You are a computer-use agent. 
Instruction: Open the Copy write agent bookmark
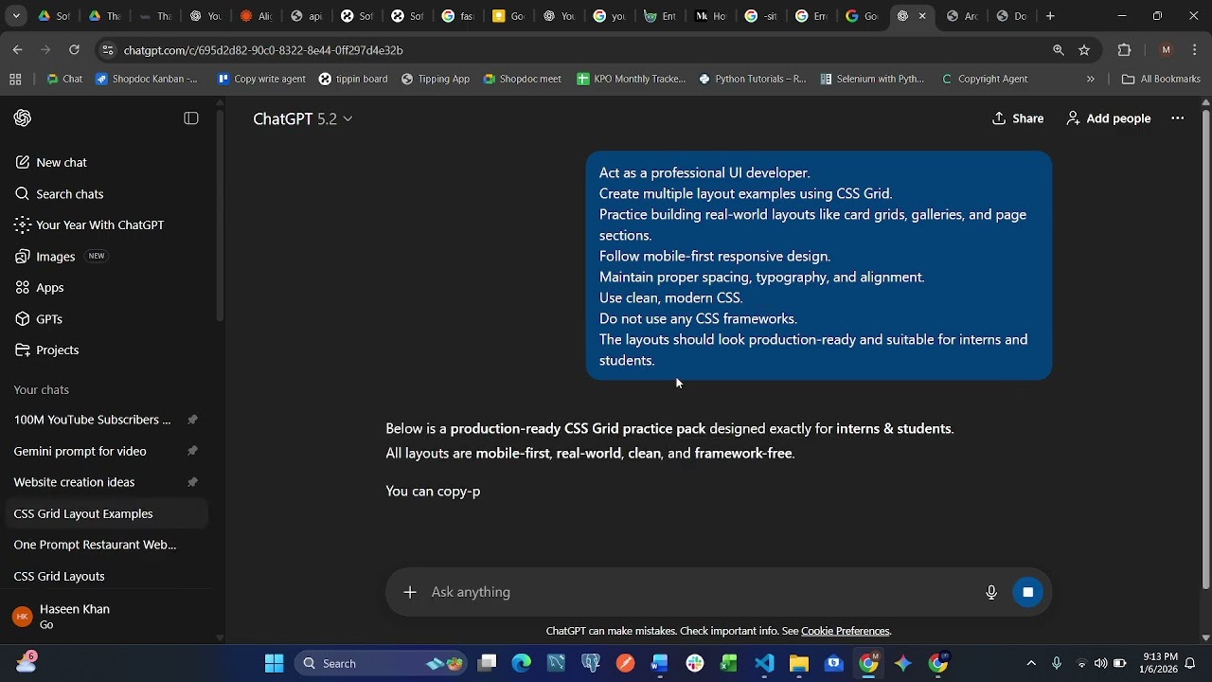point(261,80)
